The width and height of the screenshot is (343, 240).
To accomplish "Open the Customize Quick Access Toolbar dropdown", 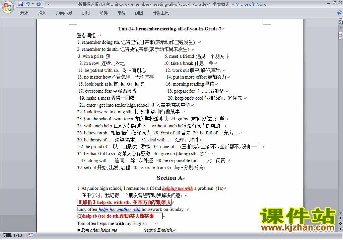I will 48,4.
